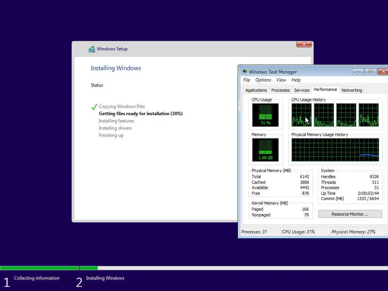
Task: Click the Task Manager title bar icon
Action: 244,72
